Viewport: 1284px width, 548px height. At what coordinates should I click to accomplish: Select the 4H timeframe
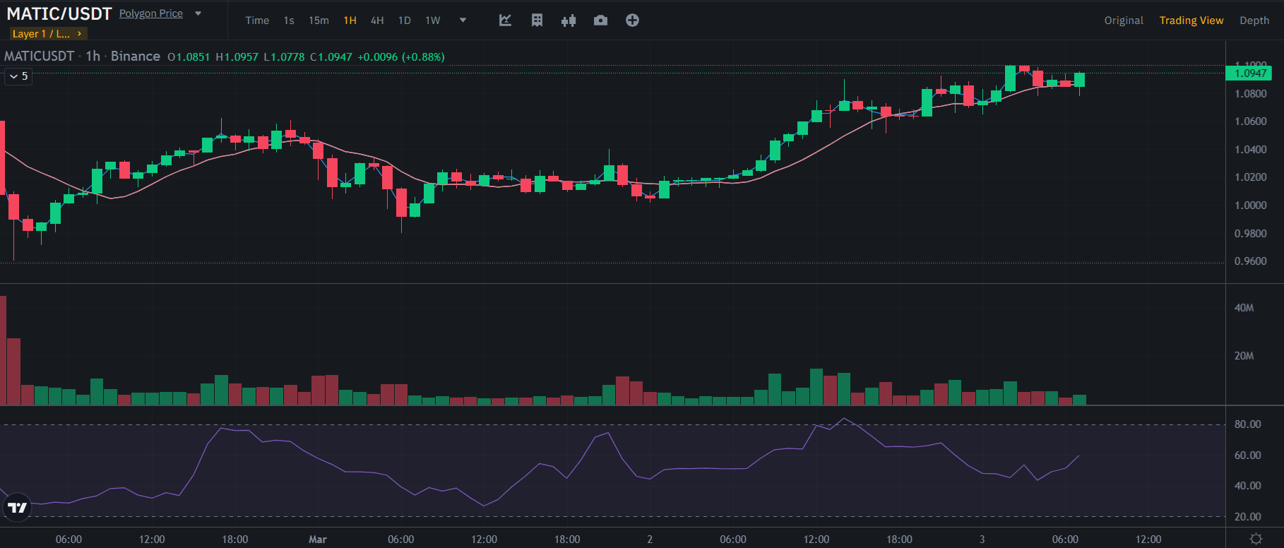click(x=377, y=20)
